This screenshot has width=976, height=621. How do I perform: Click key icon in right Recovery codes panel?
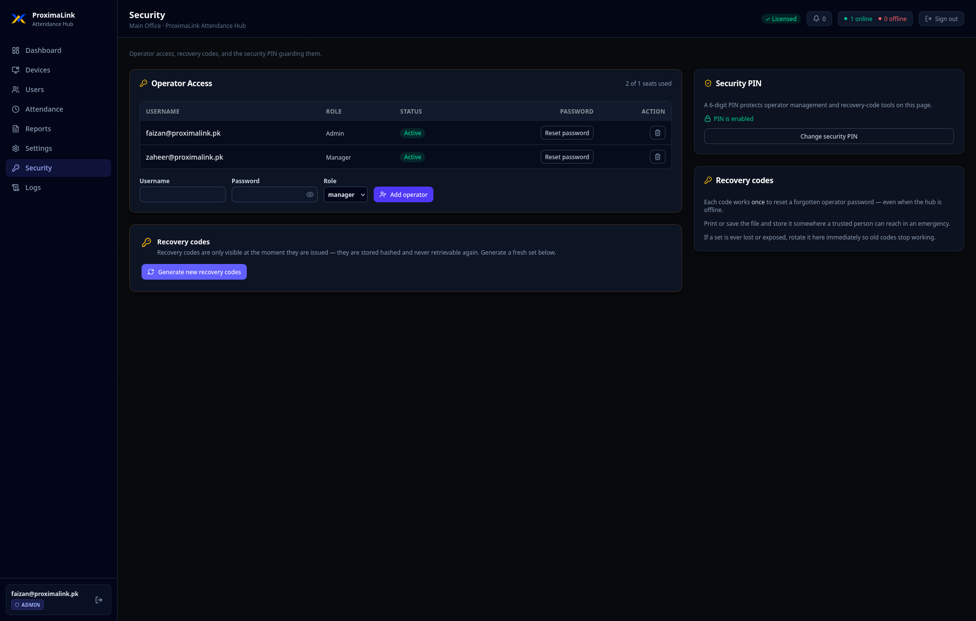coord(708,180)
